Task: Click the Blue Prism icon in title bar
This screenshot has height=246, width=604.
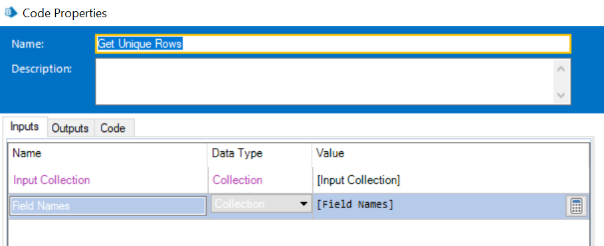Action: coord(11,13)
